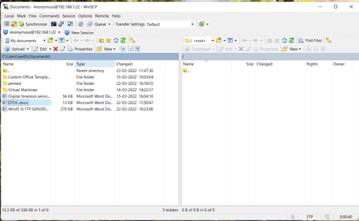Expand the remote panel filter dropdown arrow
Viewport: 359px width, 221px height.
pyautogui.click(x=236, y=41)
